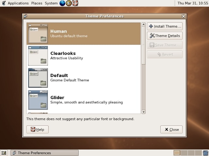Select the Default theme thumbnail
The height and width of the screenshot is (156, 209).
click(x=38, y=78)
